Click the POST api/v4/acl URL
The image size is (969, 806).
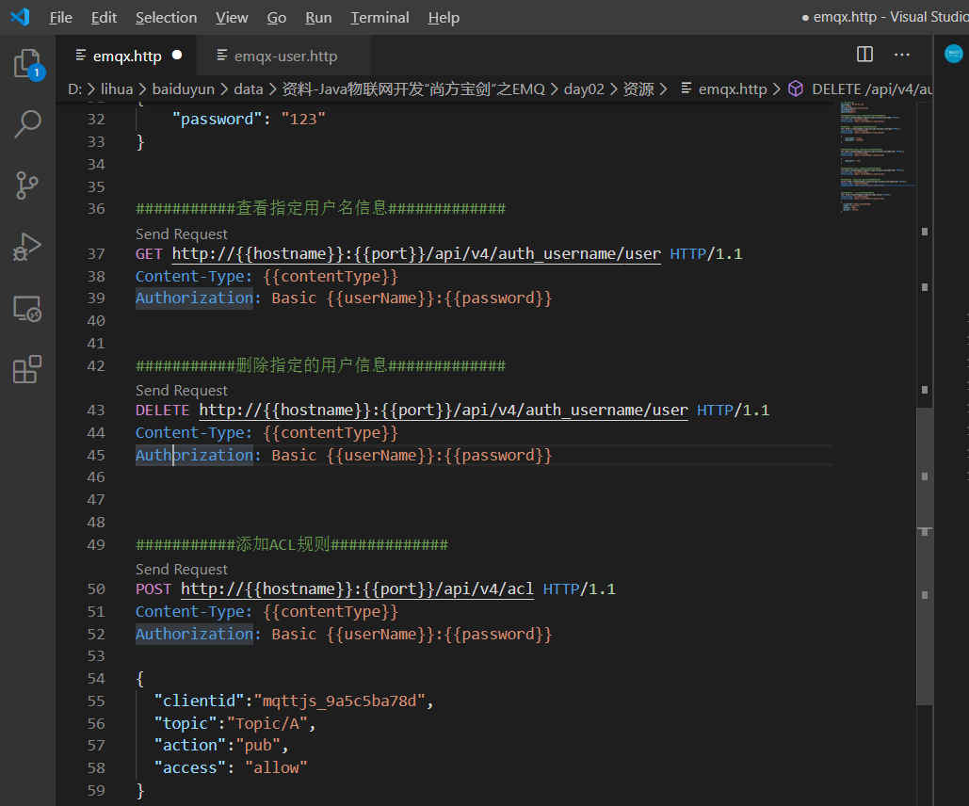357,589
